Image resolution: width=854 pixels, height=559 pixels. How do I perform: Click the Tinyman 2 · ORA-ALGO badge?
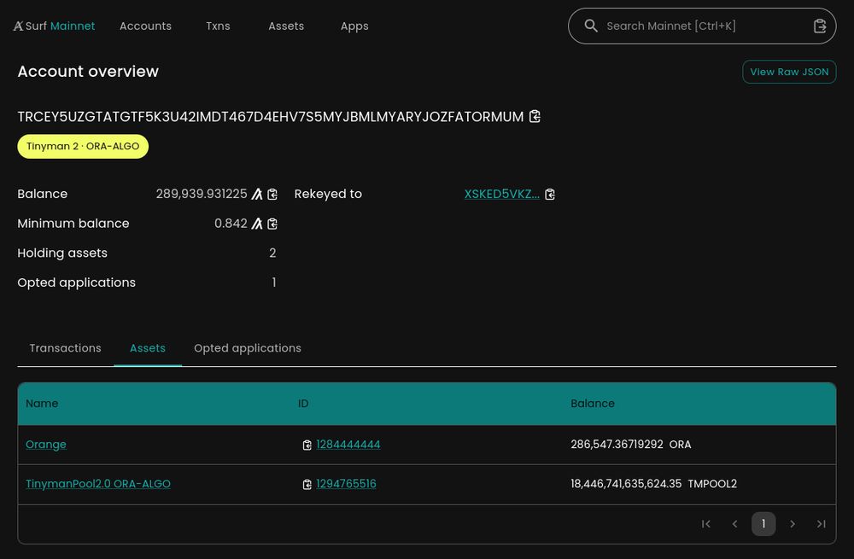pos(83,147)
